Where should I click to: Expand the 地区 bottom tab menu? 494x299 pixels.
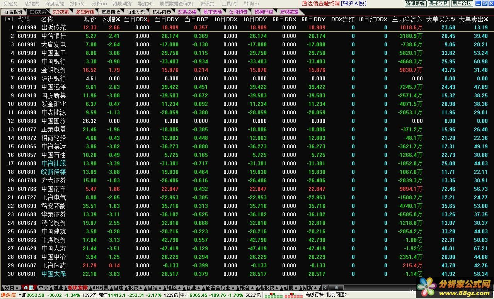coord(174,288)
